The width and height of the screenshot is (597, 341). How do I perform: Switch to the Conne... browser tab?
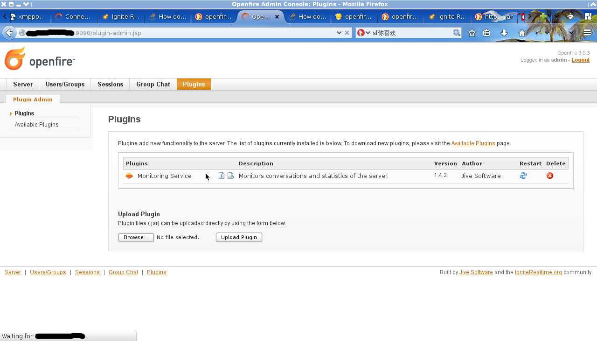click(74, 17)
